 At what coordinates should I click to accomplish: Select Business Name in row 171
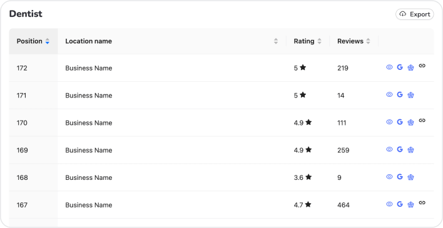tap(89, 96)
